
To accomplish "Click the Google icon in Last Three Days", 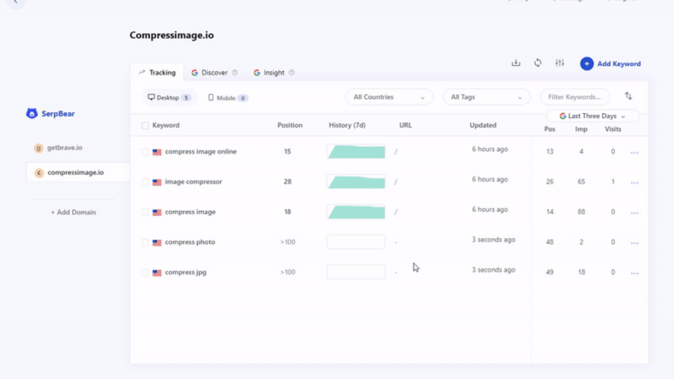I will [563, 116].
